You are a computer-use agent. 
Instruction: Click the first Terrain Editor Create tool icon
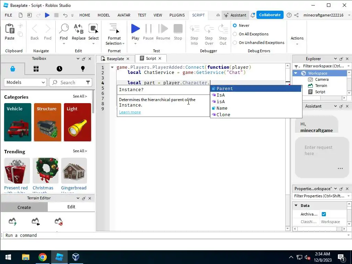tap(13, 221)
